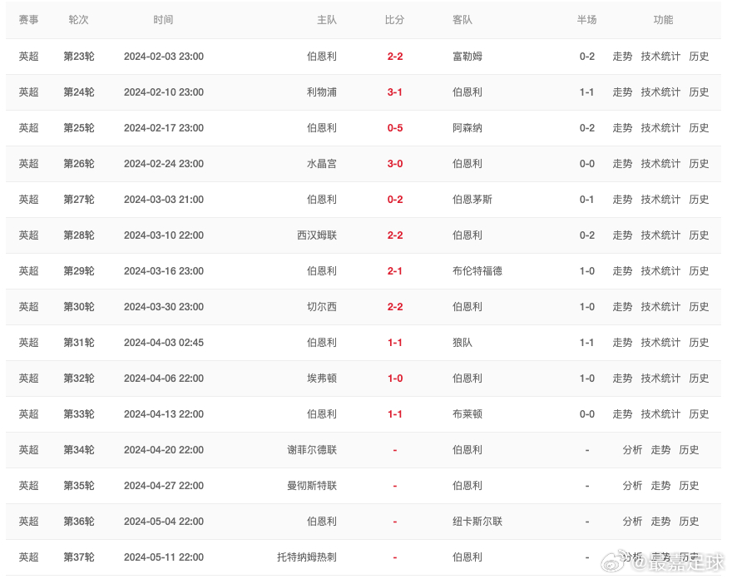Image resolution: width=732 pixels, height=579 pixels.
Task: Select away team 纽卡斯尔联
Action: pyautogui.click(x=477, y=522)
